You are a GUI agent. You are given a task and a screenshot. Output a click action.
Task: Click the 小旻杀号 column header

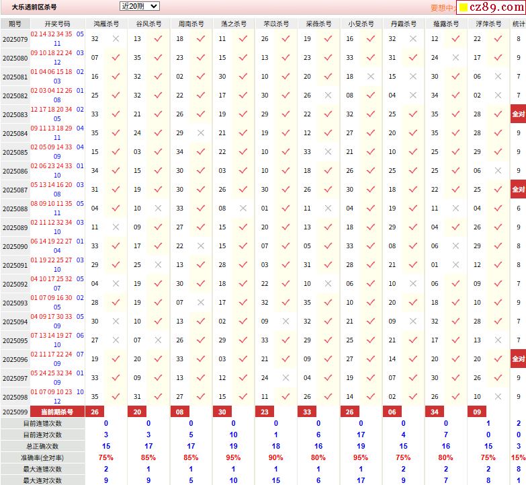[x=361, y=24]
